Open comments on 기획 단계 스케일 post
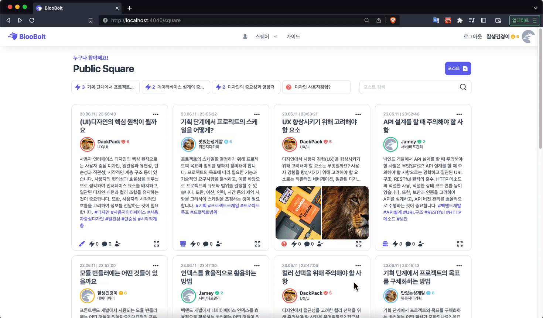The image size is (543, 318). coord(206,244)
